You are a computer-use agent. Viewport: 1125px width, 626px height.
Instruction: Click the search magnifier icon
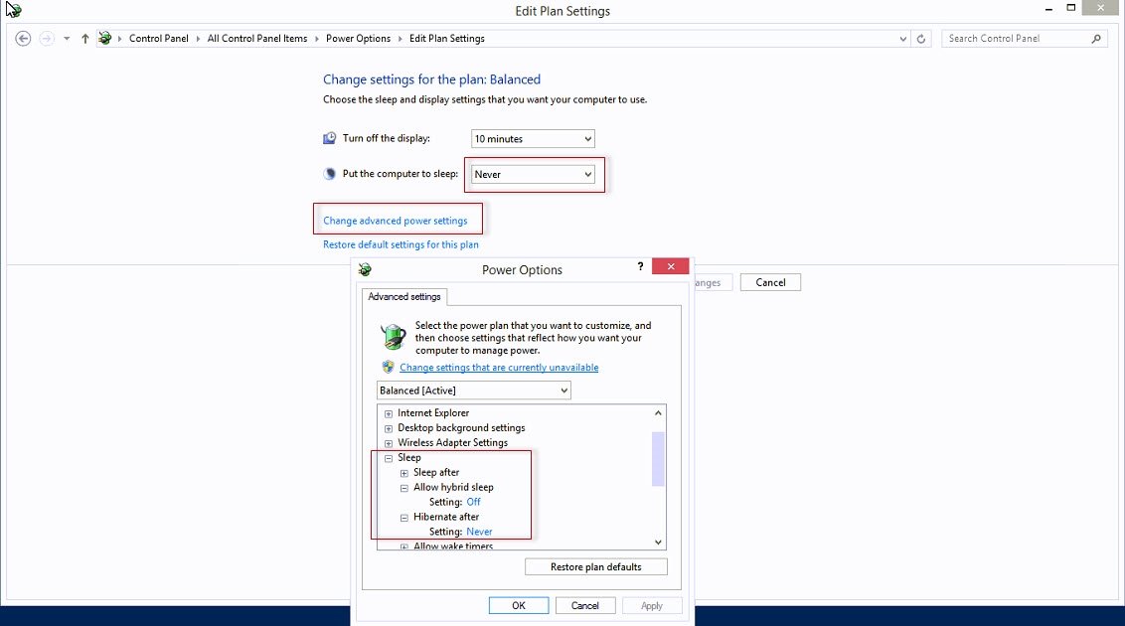pyautogui.click(x=1096, y=39)
